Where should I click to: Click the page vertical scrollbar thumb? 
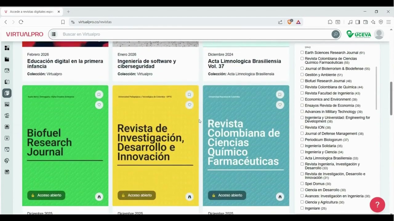click(x=391, y=99)
